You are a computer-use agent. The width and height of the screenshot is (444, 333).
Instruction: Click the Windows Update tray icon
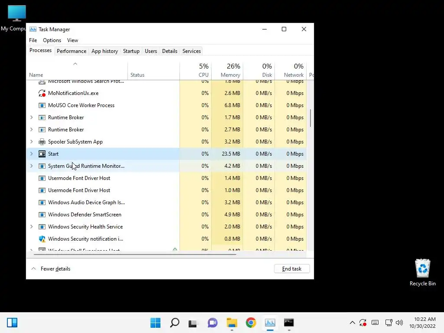click(x=363, y=323)
